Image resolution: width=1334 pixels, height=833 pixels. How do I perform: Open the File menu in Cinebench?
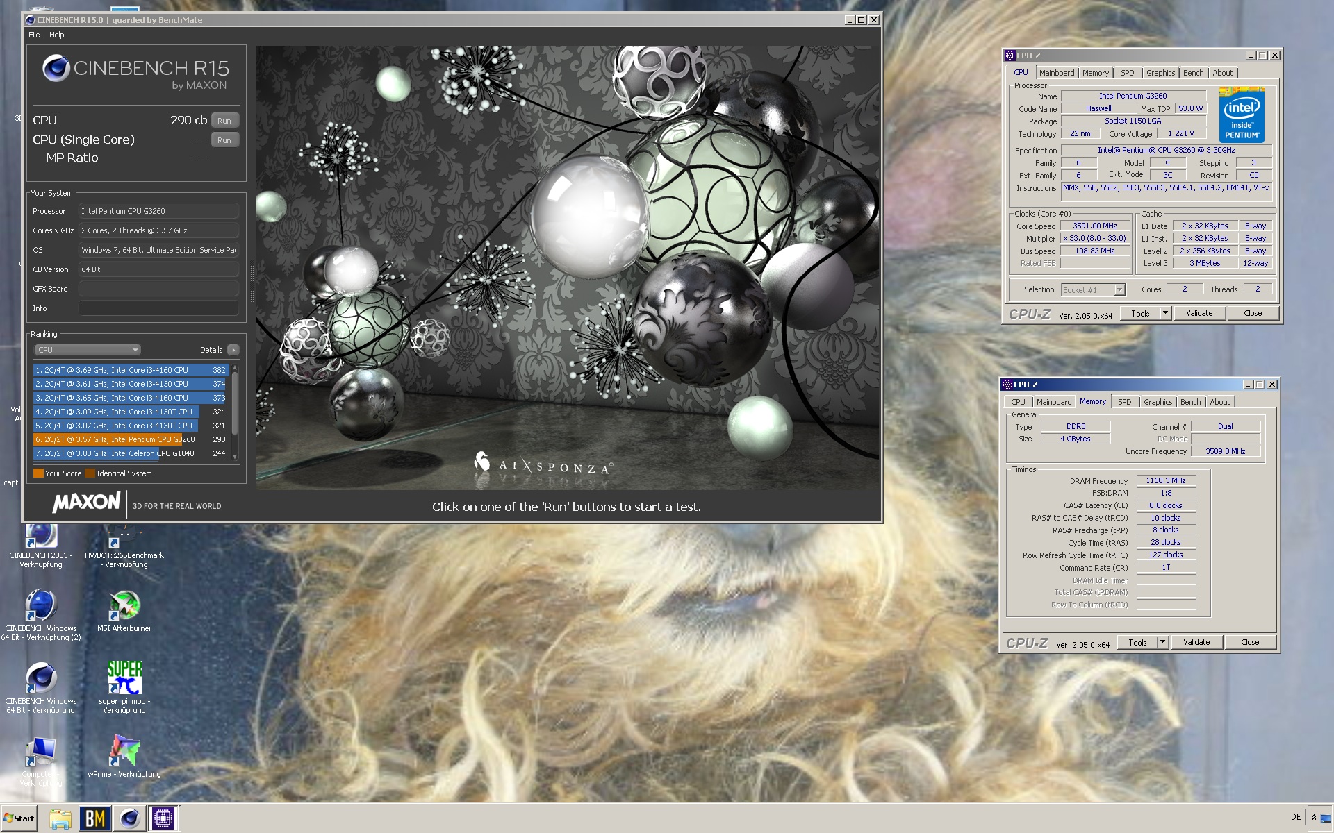coord(34,35)
